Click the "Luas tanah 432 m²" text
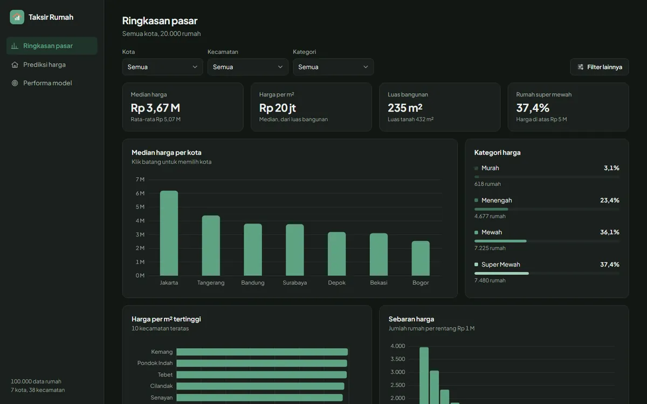This screenshot has width=647, height=404. 411,120
